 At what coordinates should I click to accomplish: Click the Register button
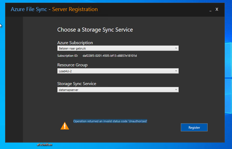point(194,127)
